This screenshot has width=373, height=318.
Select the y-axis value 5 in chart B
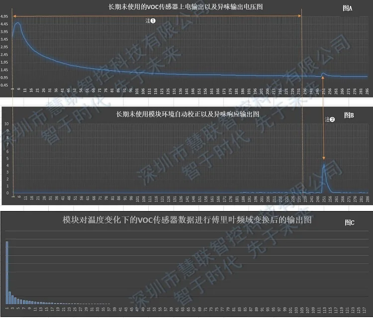point(7,159)
